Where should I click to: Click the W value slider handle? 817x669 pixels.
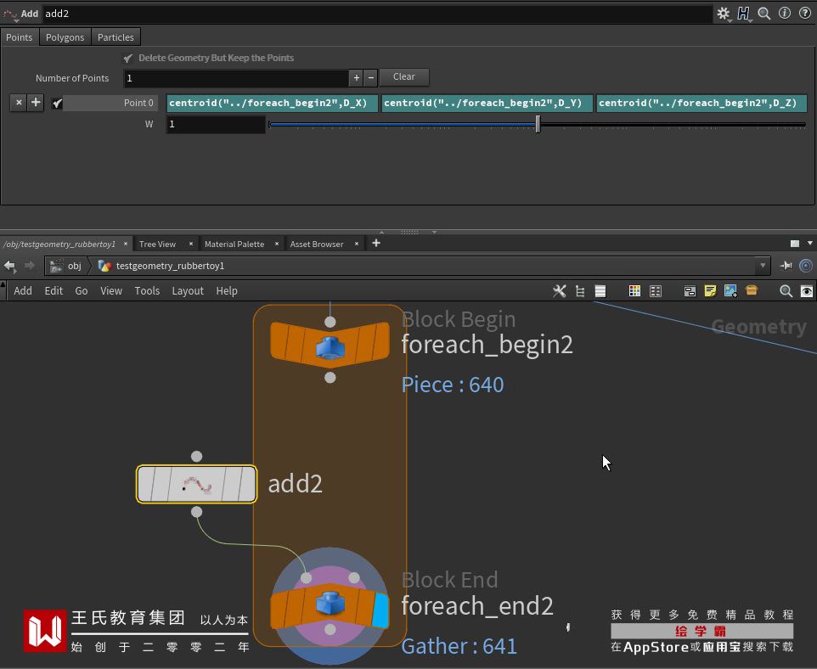(x=538, y=125)
